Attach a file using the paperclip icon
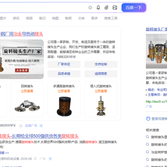This screenshot has height=167, width=167. pos(106,8)
